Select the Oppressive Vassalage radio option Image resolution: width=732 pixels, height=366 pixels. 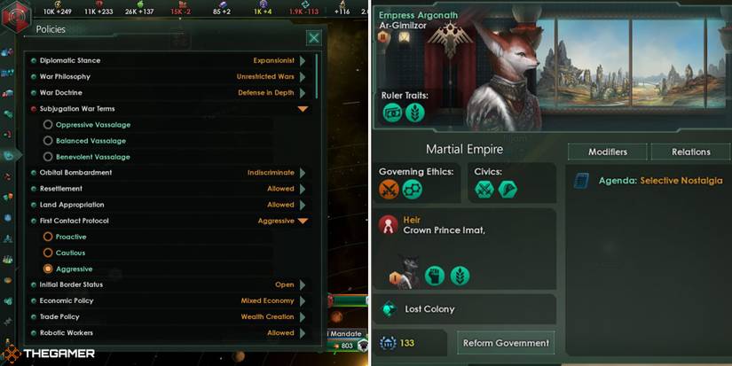tap(48, 124)
